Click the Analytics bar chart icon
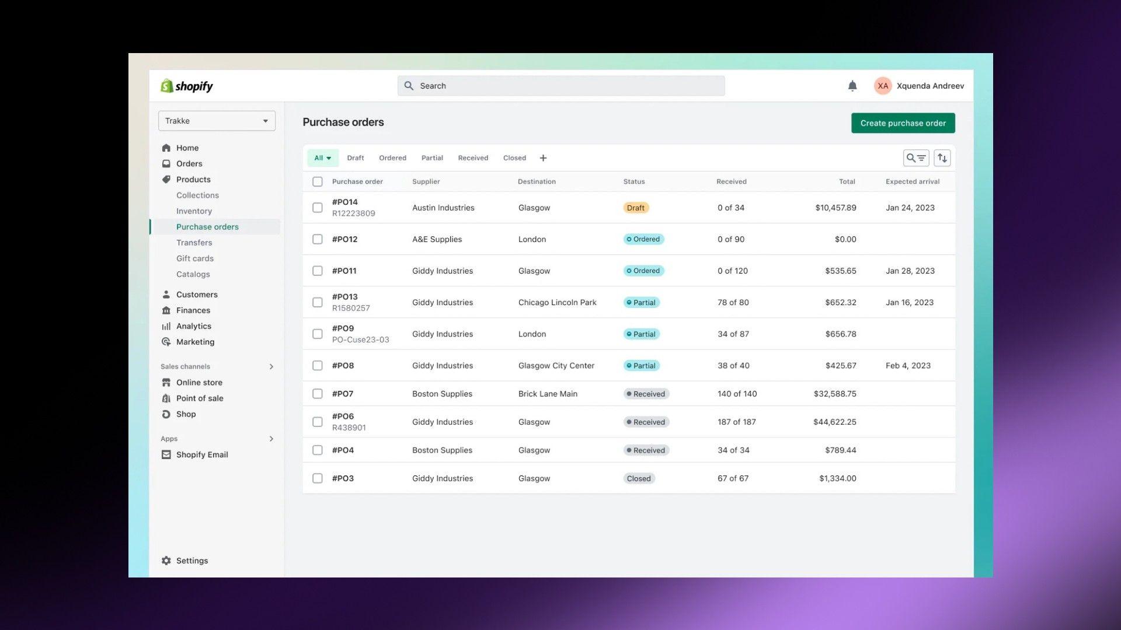The image size is (1121, 630). point(166,326)
